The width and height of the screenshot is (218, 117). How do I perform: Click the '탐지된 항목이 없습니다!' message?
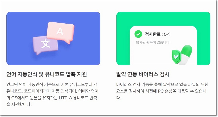[153, 42]
